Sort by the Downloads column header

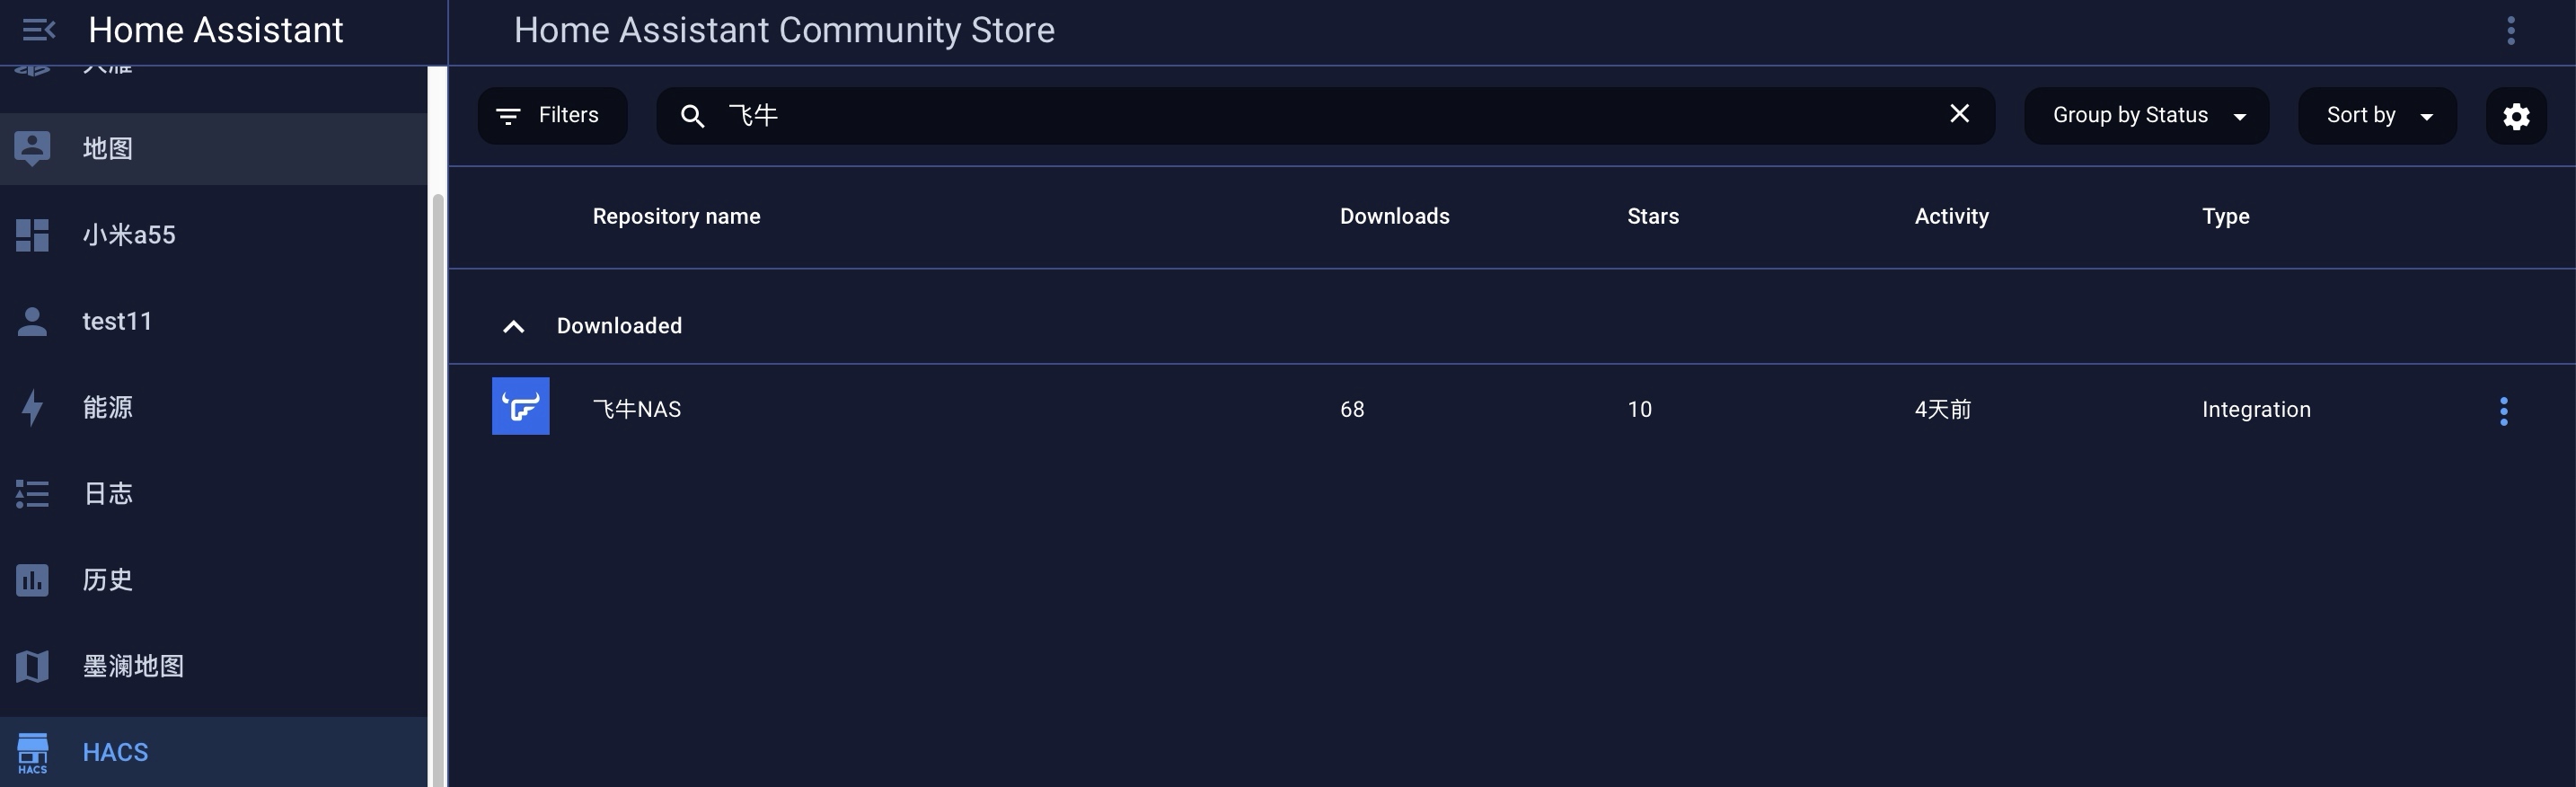(1394, 217)
